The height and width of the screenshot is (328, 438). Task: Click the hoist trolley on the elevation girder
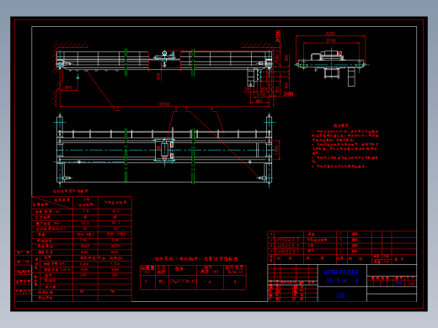pyautogui.click(x=164, y=58)
